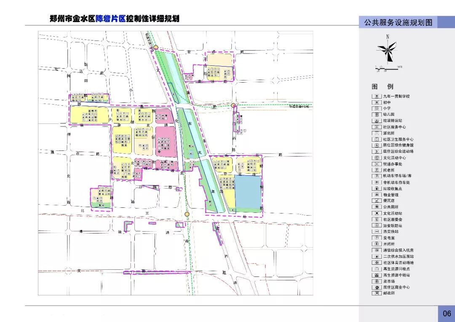Click the 初中 legend symbol
455x322 pixels.
point(377,102)
